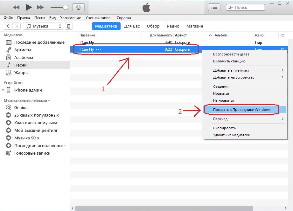Click the horizontal scrollbar right arrow

pyautogui.click(x=286, y=208)
